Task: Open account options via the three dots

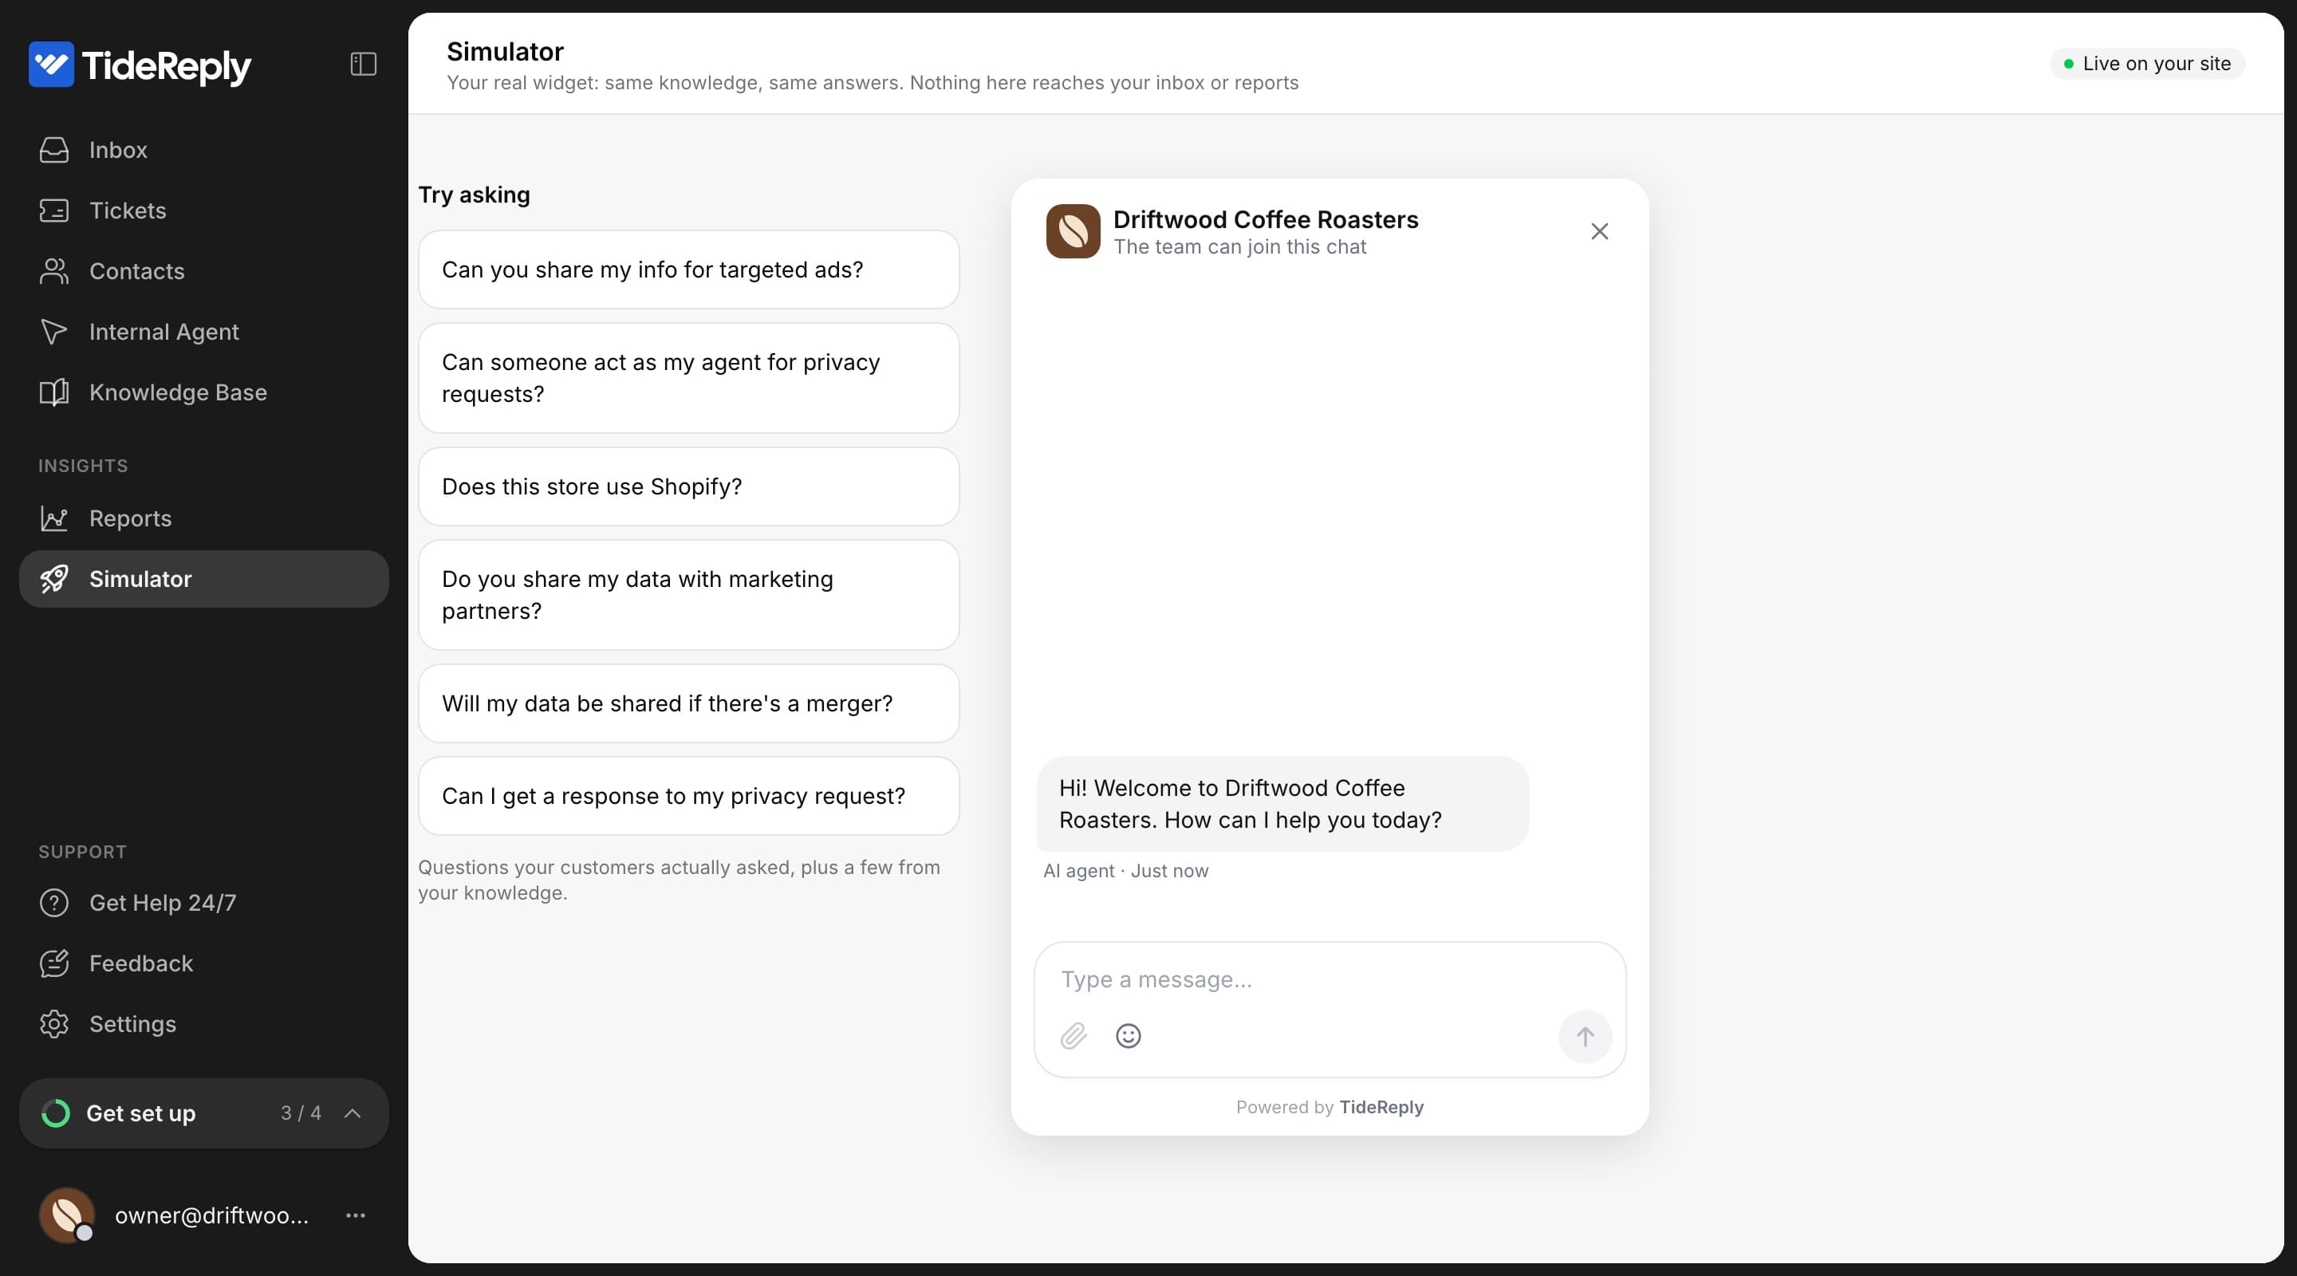Action: [x=356, y=1215]
